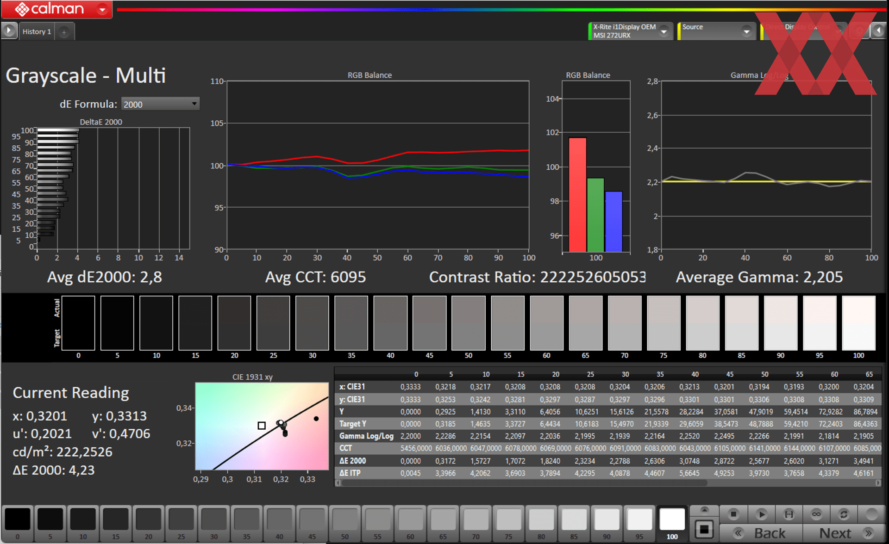
Task: Select the 25 percent grayscale pattern button
Action: pyautogui.click(x=181, y=523)
